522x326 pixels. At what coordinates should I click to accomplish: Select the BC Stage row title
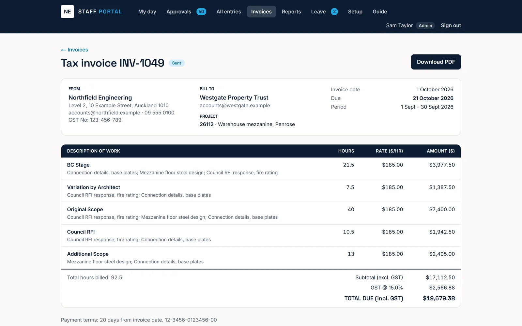(78, 165)
